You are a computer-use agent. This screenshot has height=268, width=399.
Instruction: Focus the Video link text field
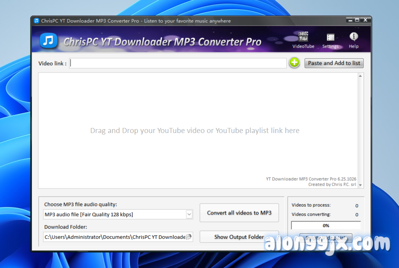click(178, 63)
